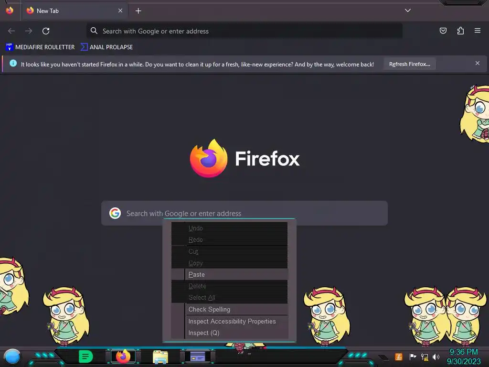The image size is (489, 367).
Task: Click the Forward navigation arrow
Action: 29,31
